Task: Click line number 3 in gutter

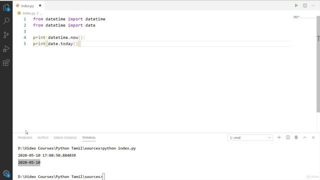Action: pos(24,31)
